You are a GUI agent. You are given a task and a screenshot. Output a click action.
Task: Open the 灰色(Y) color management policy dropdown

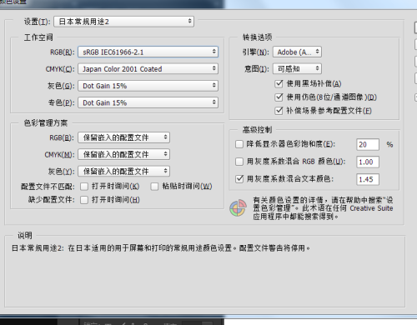point(123,171)
